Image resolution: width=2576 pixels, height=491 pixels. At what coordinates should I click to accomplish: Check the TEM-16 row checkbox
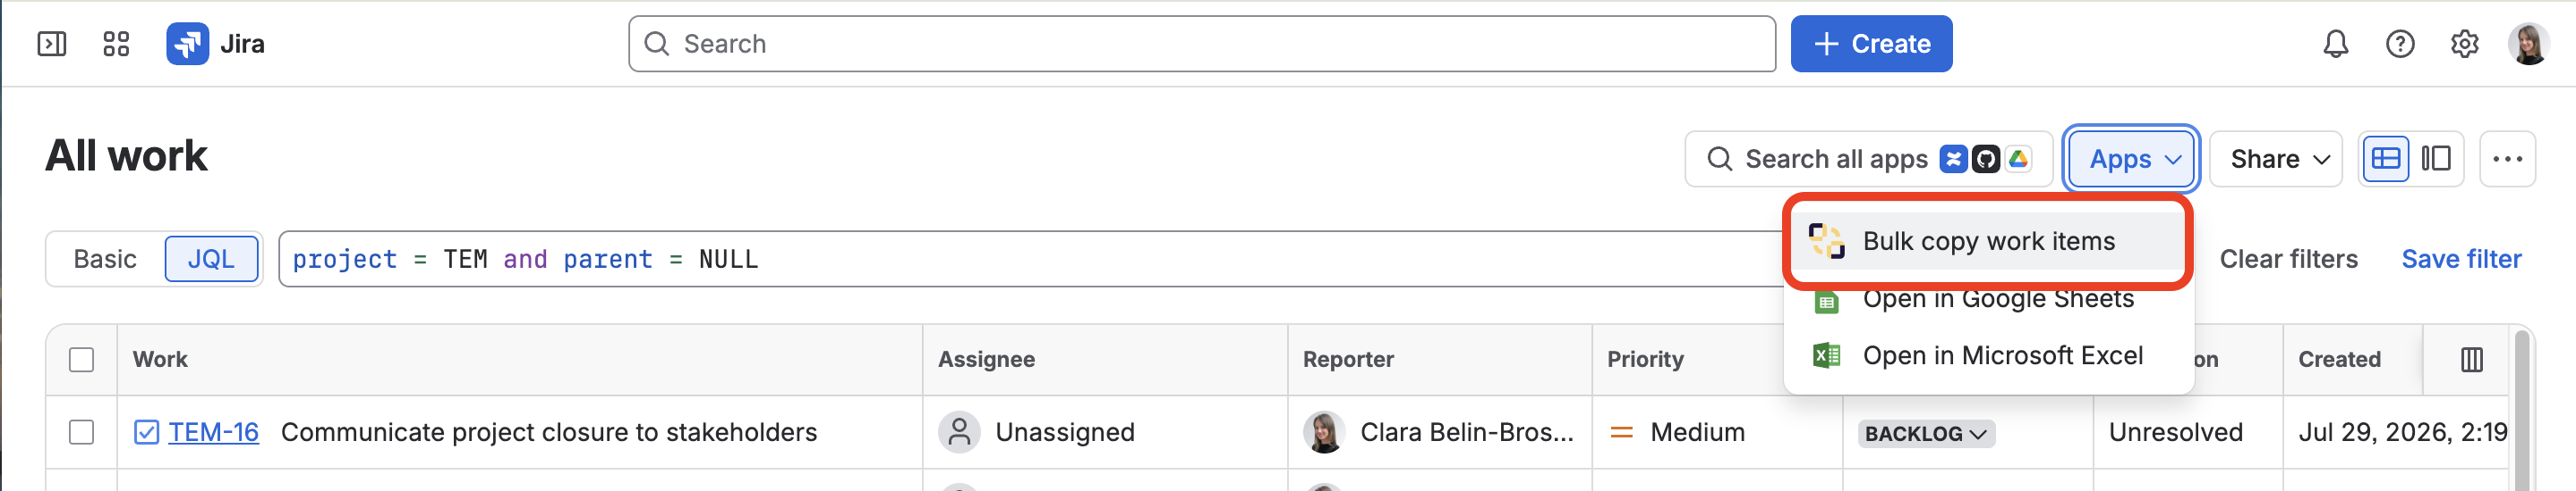[82, 432]
